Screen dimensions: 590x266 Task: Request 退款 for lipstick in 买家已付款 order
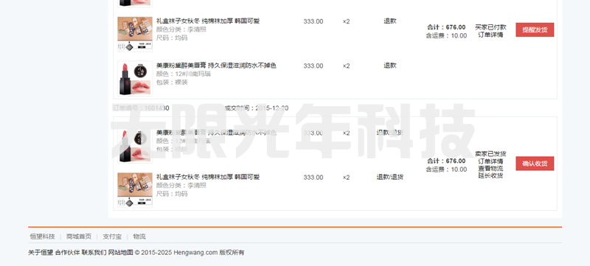point(390,66)
